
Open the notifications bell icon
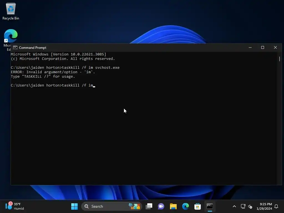(276, 206)
